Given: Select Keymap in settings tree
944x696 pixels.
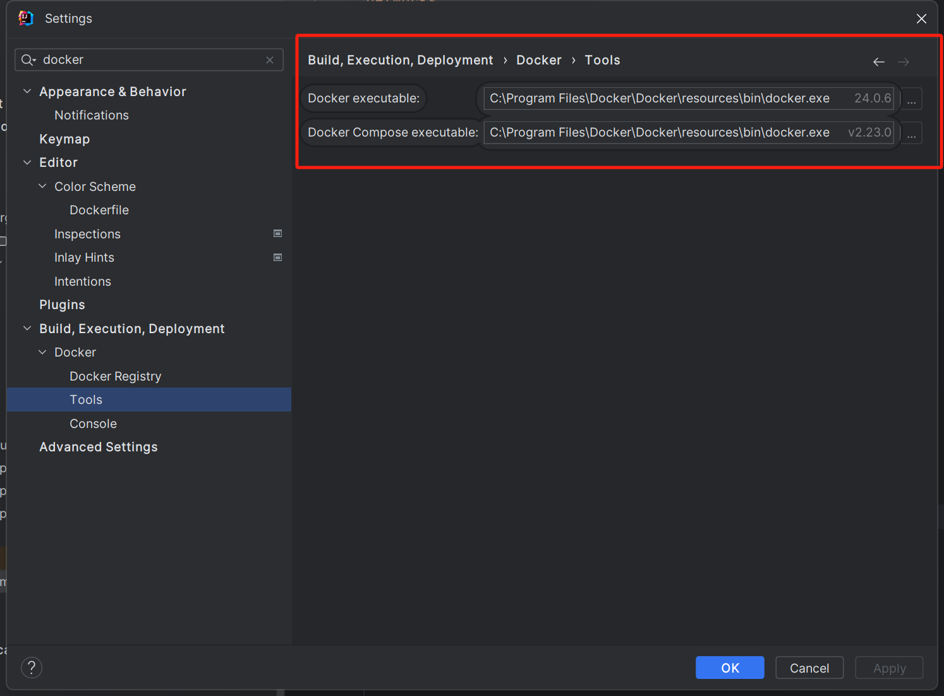Looking at the screenshot, I should [x=64, y=139].
